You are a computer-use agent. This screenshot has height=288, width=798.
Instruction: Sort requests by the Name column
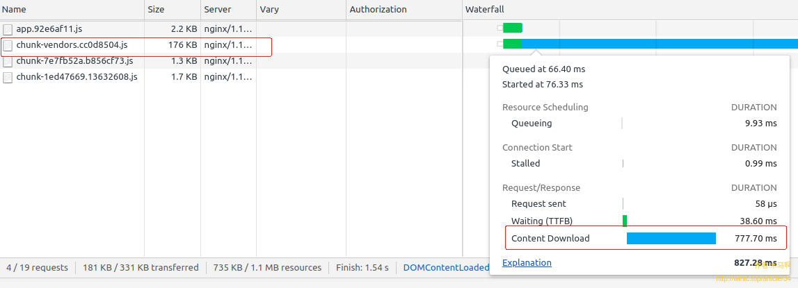[14, 9]
